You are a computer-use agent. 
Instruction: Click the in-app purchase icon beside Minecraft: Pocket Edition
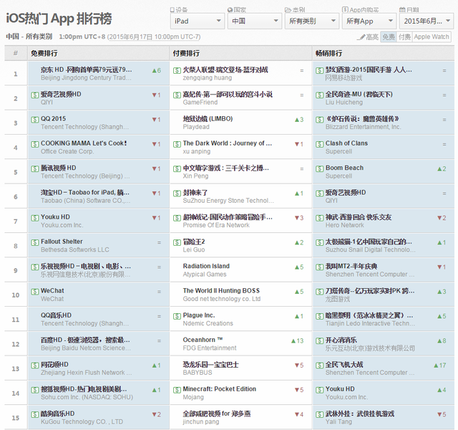pyautogui.click(x=177, y=389)
